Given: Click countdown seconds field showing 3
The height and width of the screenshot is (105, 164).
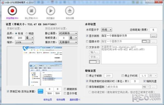Looking at the screenshot, I should tap(135, 81).
